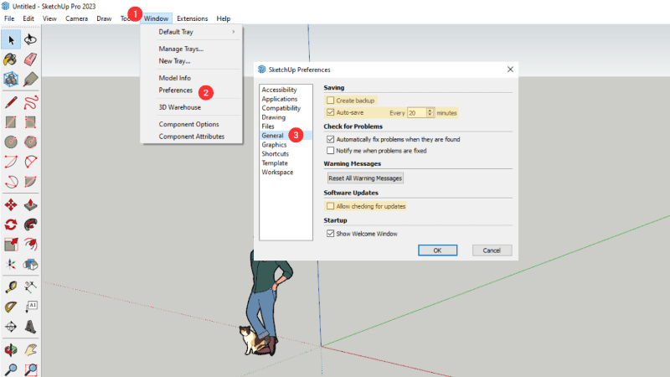This screenshot has height=377, width=670.
Task: Select the arrow Select tool
Action: pyautogui.click(x=12, y=39)
